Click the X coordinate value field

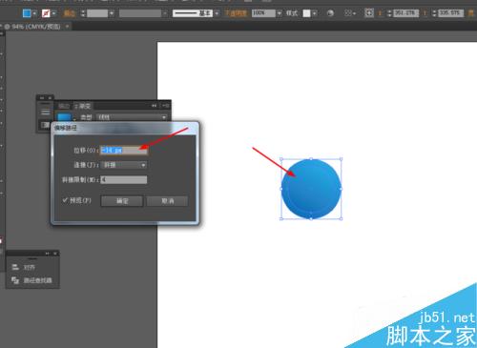[405, 13]
